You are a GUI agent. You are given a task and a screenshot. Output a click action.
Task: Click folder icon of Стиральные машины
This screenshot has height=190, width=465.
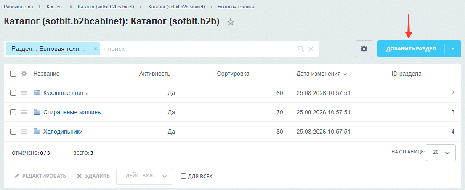pyautogui.click(x=37, y=112)
